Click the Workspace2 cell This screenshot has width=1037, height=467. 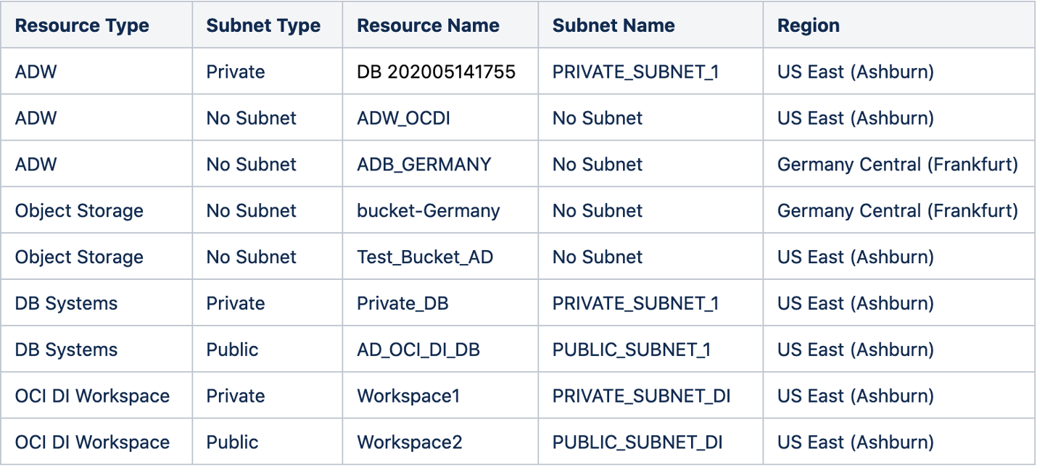(x=410, y=442)
